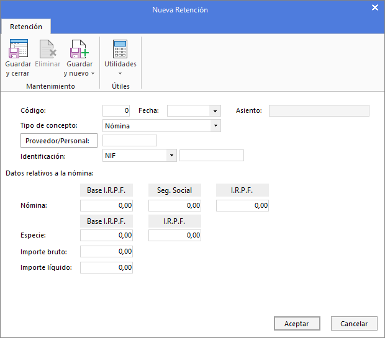The image size is (385, 338).
Task: Click the Útiles group label
Action: 120,86
